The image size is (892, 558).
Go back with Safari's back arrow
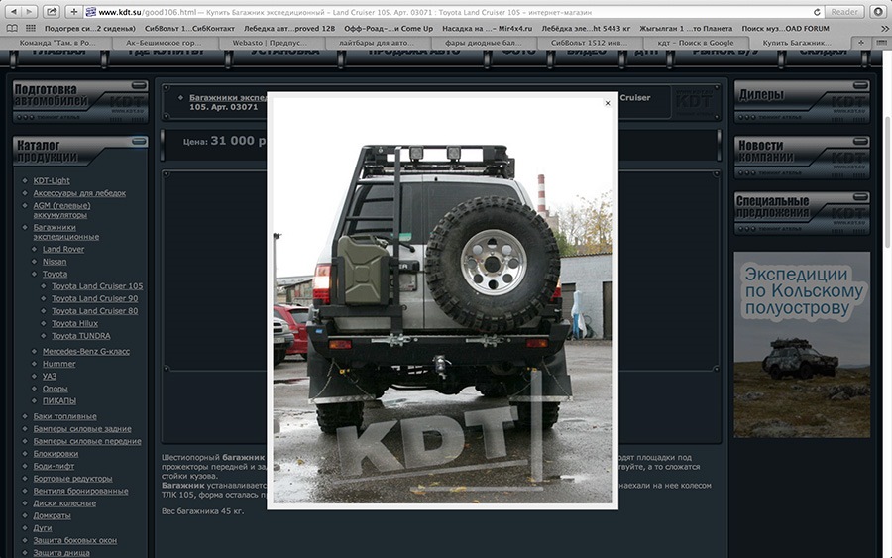(13, 11)
